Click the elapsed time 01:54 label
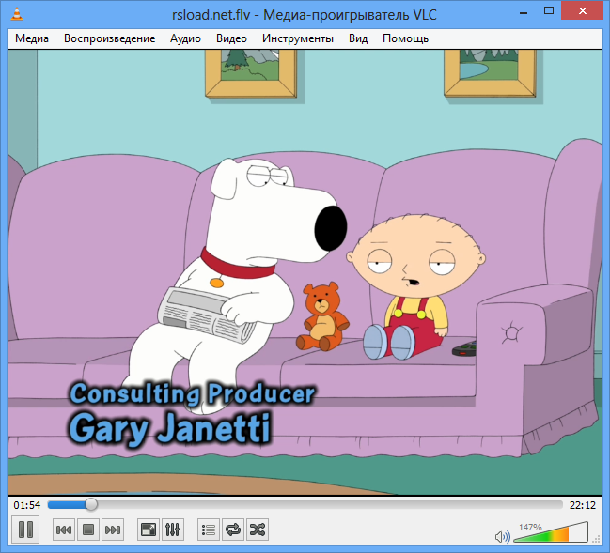The image size is (610, 553). [x=27, y=505]
